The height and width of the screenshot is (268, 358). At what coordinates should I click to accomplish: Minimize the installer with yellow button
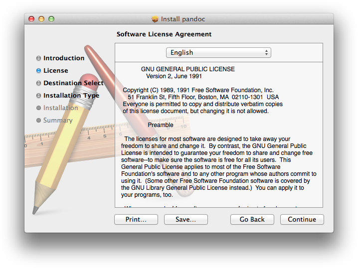point(41,19)
